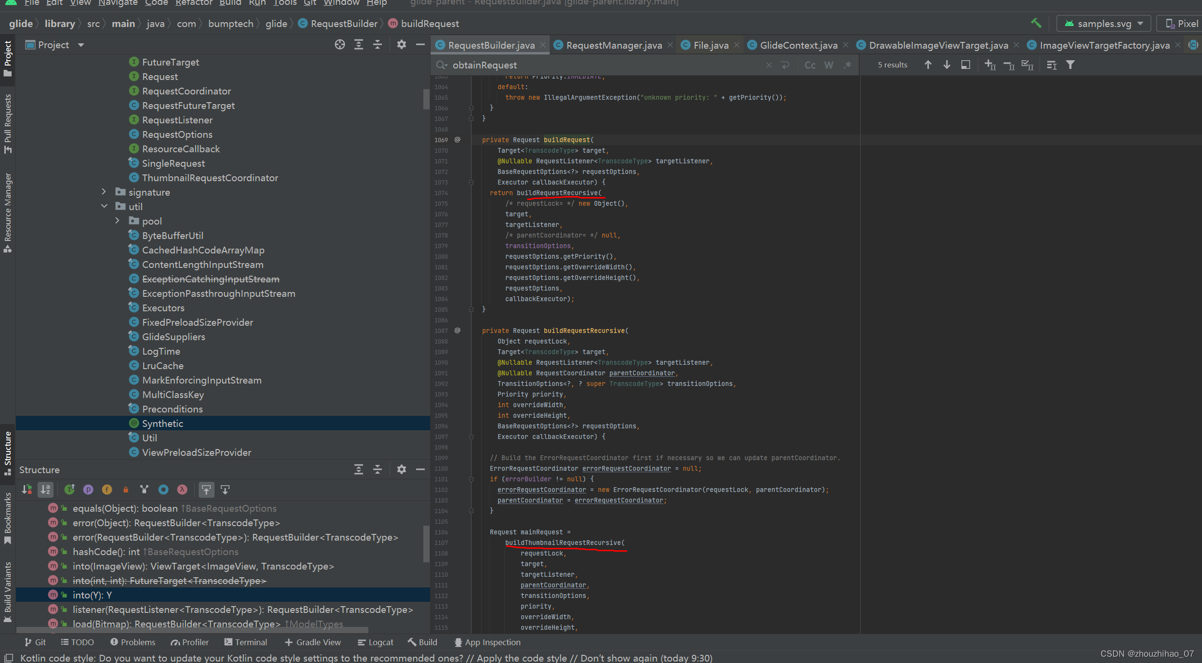Open App Inspection tool window
The height and width of the screenshot is (663, 1202).
click(x=487, y=642)
